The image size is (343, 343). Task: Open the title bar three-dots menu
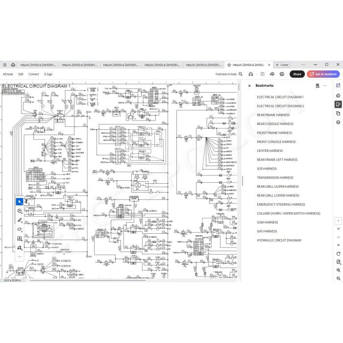(x=303, y=65)
